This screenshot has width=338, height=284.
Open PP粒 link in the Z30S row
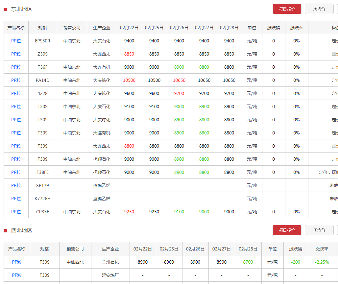point(16,54)
